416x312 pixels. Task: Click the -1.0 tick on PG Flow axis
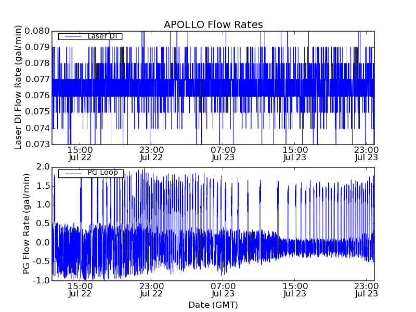click(42, 280)
